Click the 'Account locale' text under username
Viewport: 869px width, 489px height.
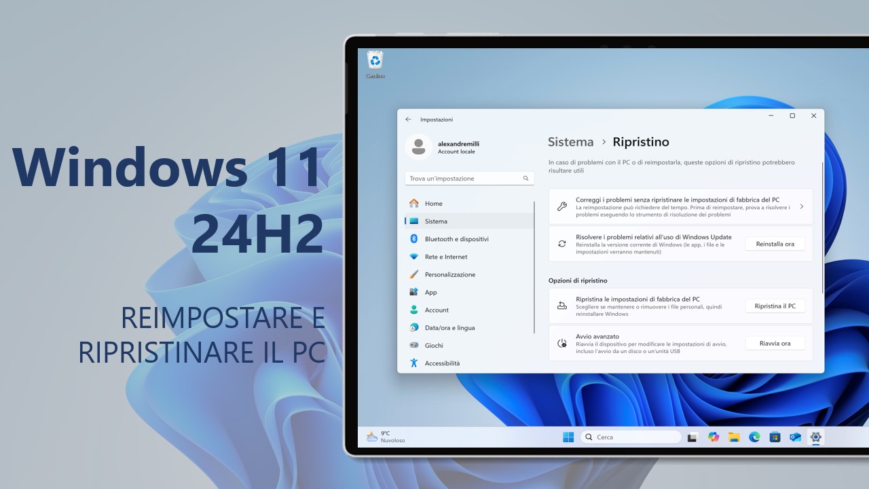456,151
